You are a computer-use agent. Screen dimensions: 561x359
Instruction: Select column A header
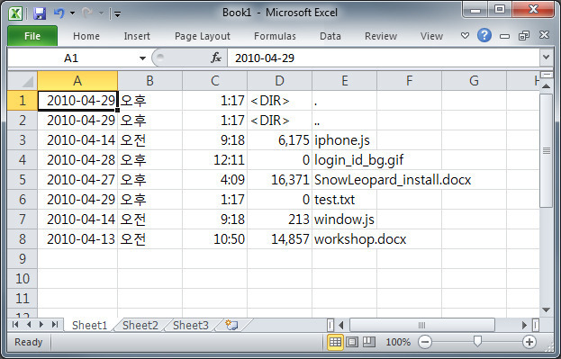point(77,81)
